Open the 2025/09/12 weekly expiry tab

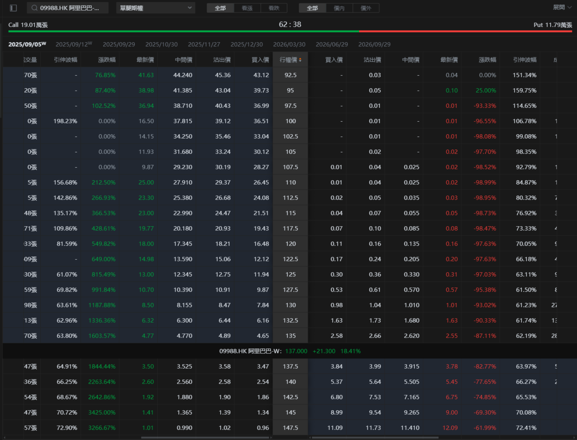click(x=74, y=44)
